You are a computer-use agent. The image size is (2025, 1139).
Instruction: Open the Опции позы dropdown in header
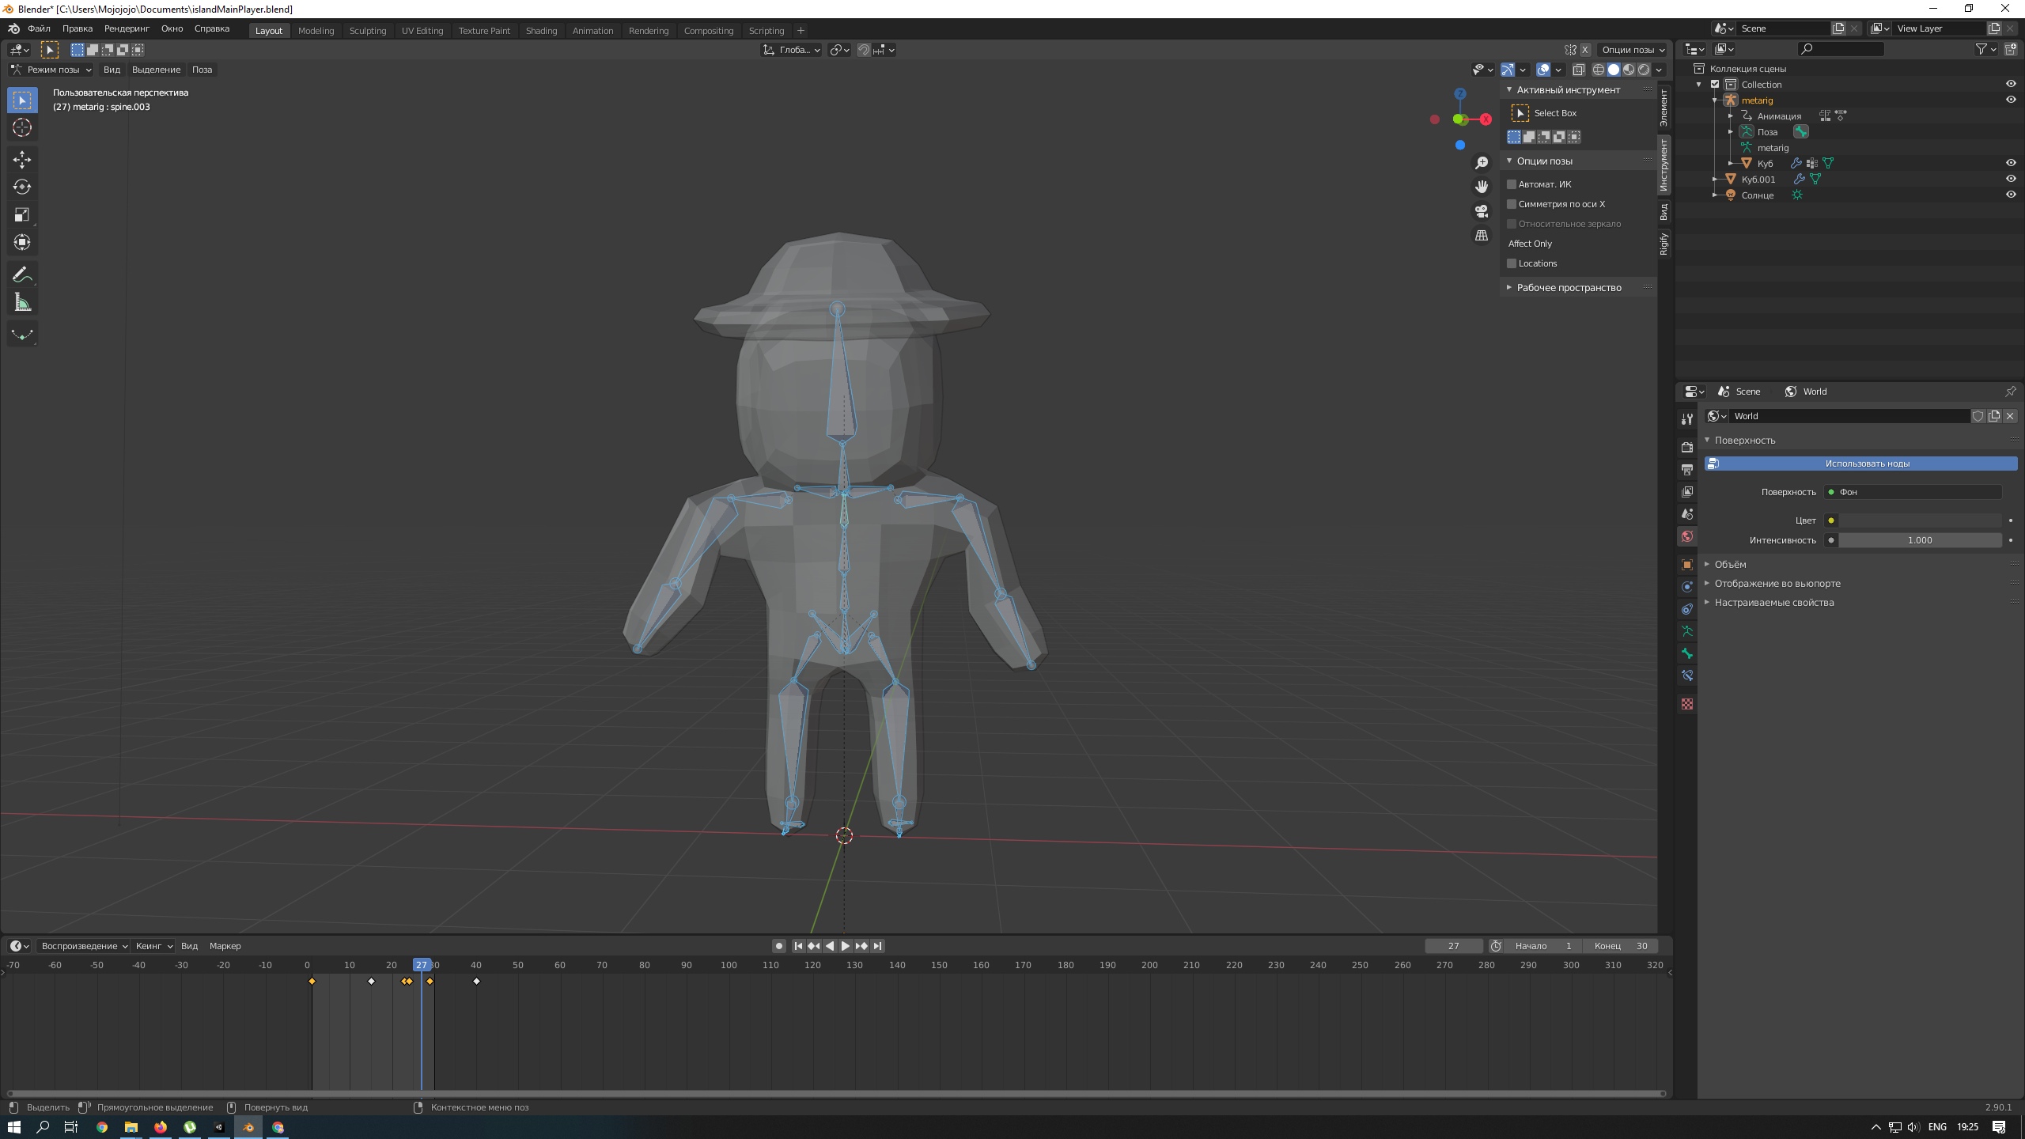coord(1633,50)
